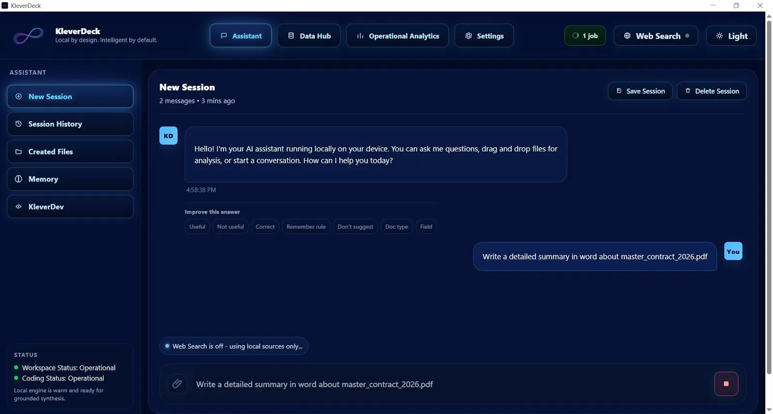Go to the Settings tab
773x414 pixels.
coord(484,36)
